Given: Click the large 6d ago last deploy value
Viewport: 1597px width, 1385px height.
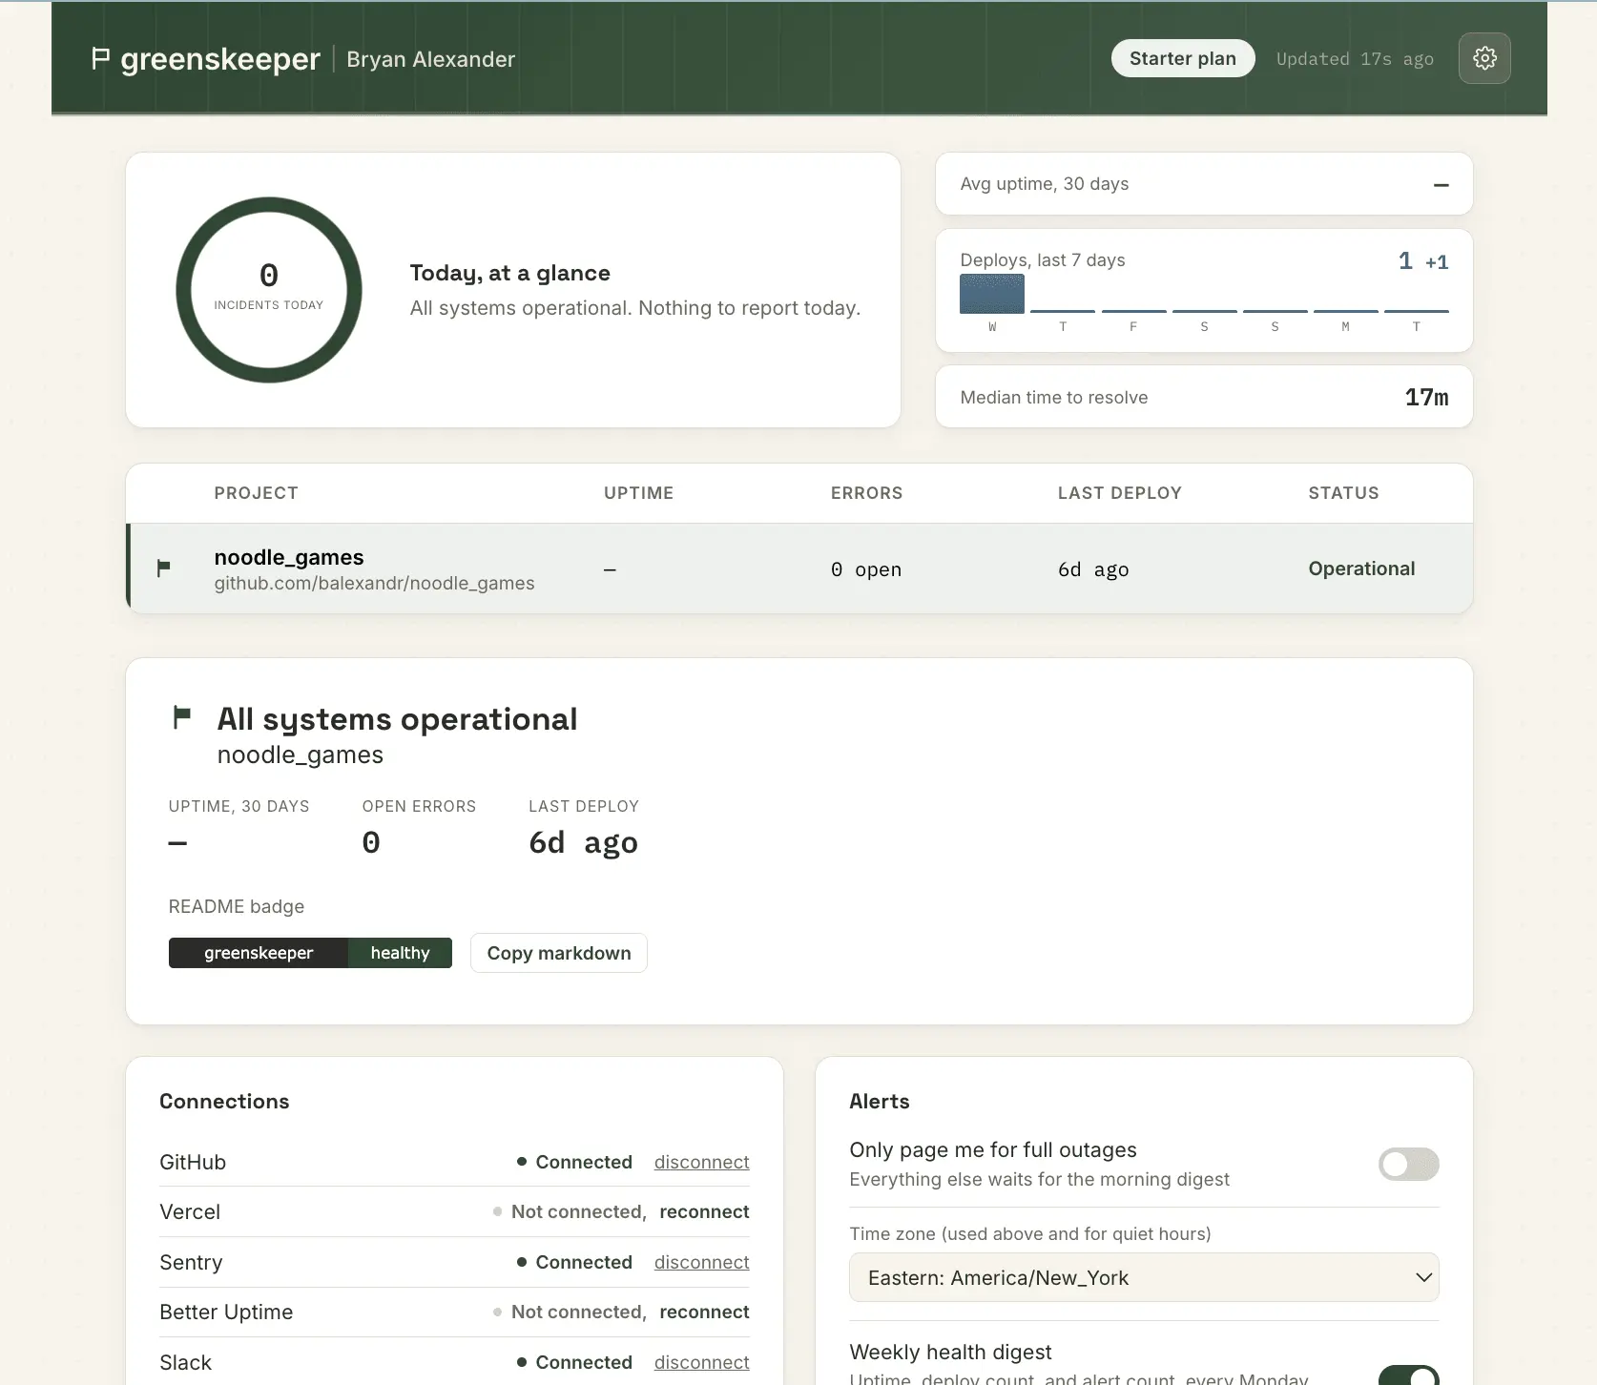Looking at the screenshot, I should [583, 842].
